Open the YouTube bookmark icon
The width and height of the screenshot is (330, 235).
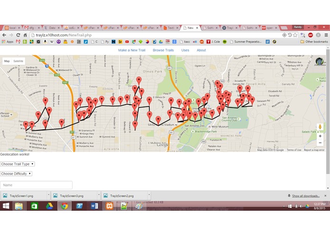tap(127, 42)
